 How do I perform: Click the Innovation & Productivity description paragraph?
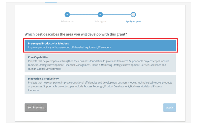coord(100,86)
